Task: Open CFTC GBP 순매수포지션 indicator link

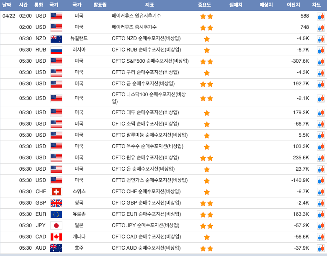Action: click(146, 203)
